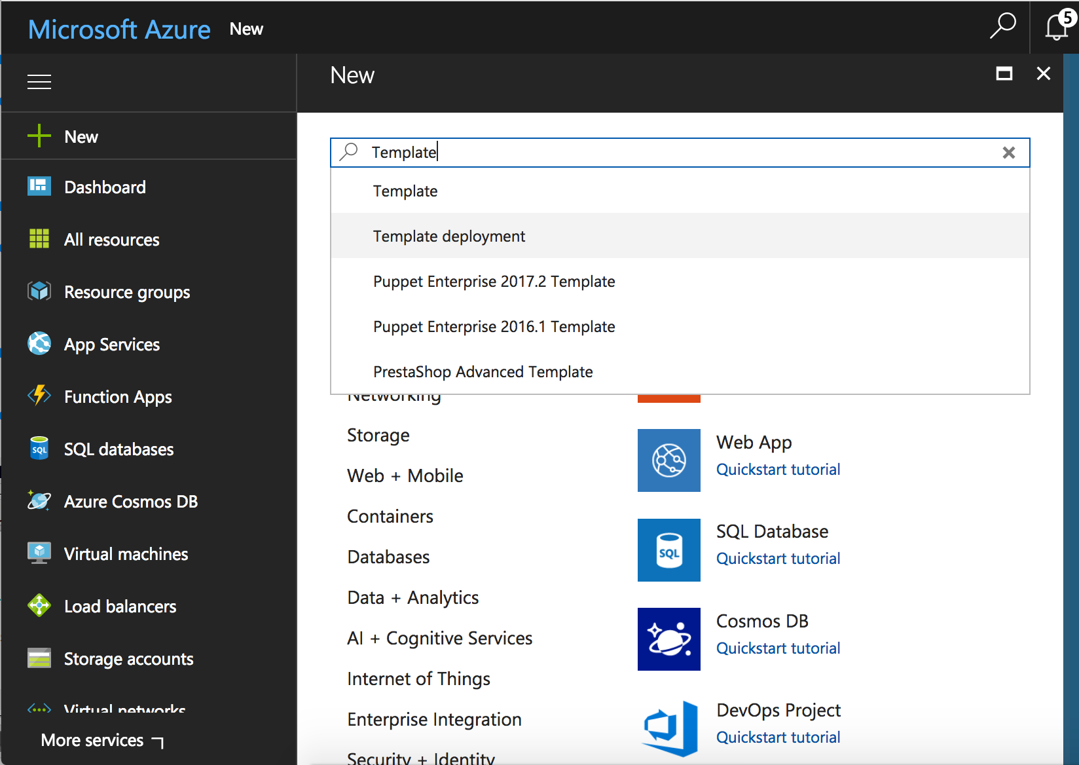Open Function Apps from the sidebar
This screenshot has height=765, width=1079.
tap(117, 396)
